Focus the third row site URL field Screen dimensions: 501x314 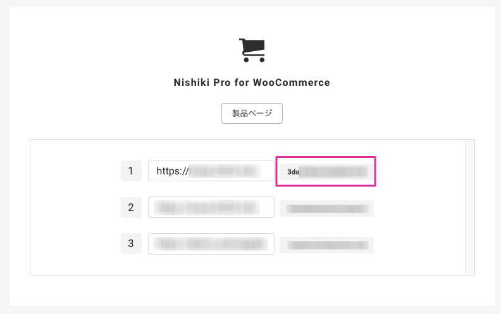[x=211, y=244]
